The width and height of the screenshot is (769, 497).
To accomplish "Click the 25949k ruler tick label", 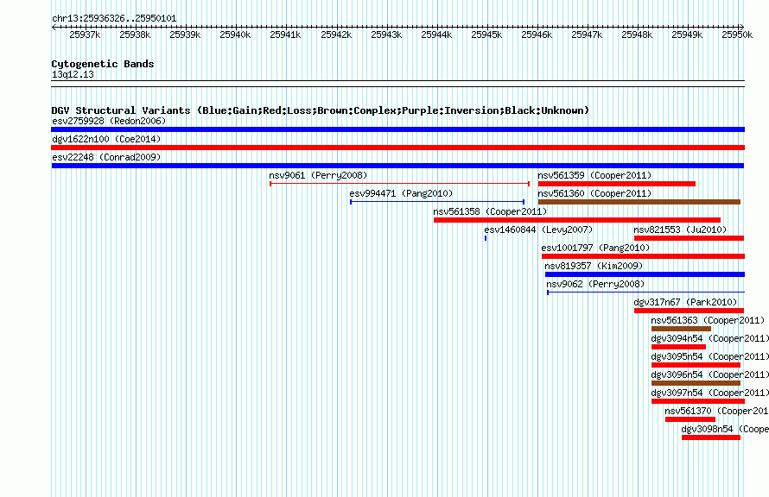I will 687,35.
